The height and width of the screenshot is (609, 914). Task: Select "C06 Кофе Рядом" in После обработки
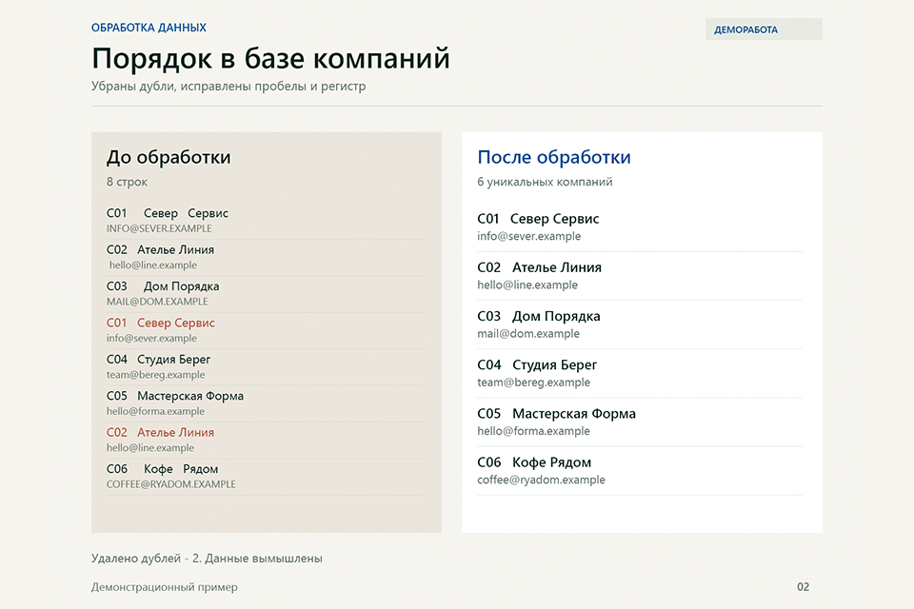coord(534,462)
